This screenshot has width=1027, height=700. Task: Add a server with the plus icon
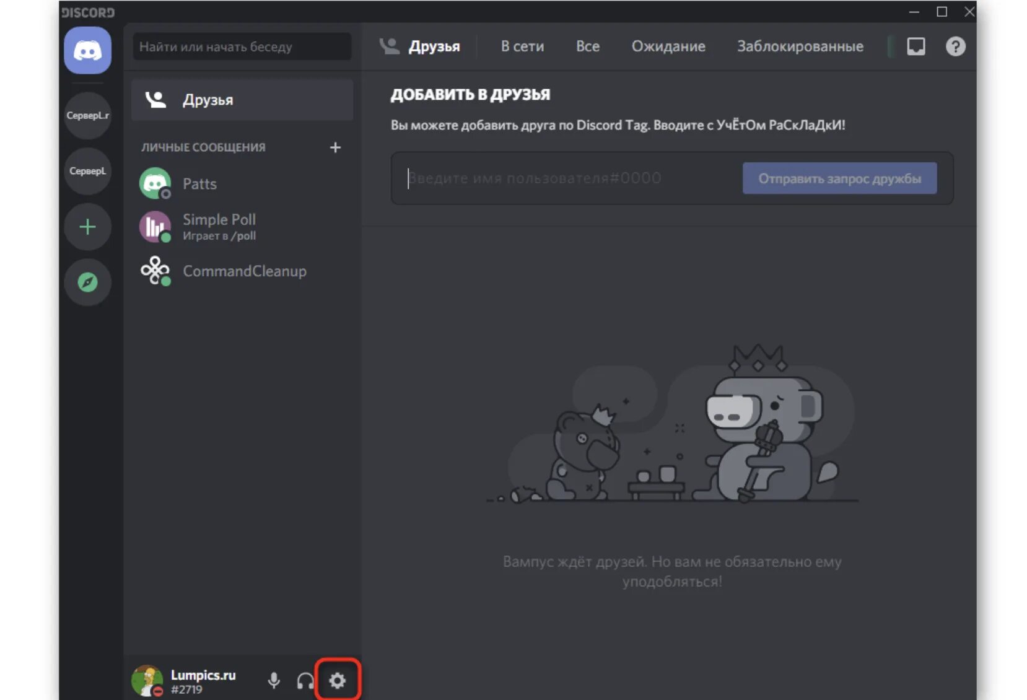click(87, 227)
